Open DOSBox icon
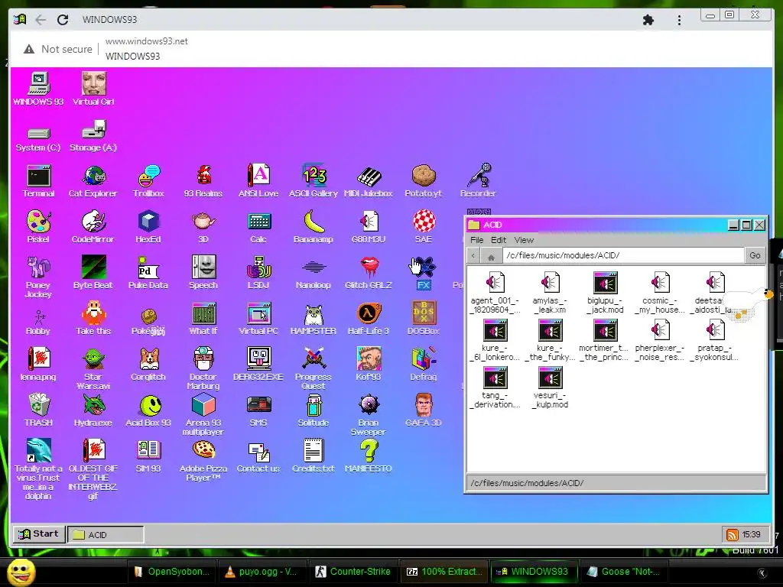 [x=424, y=319]
